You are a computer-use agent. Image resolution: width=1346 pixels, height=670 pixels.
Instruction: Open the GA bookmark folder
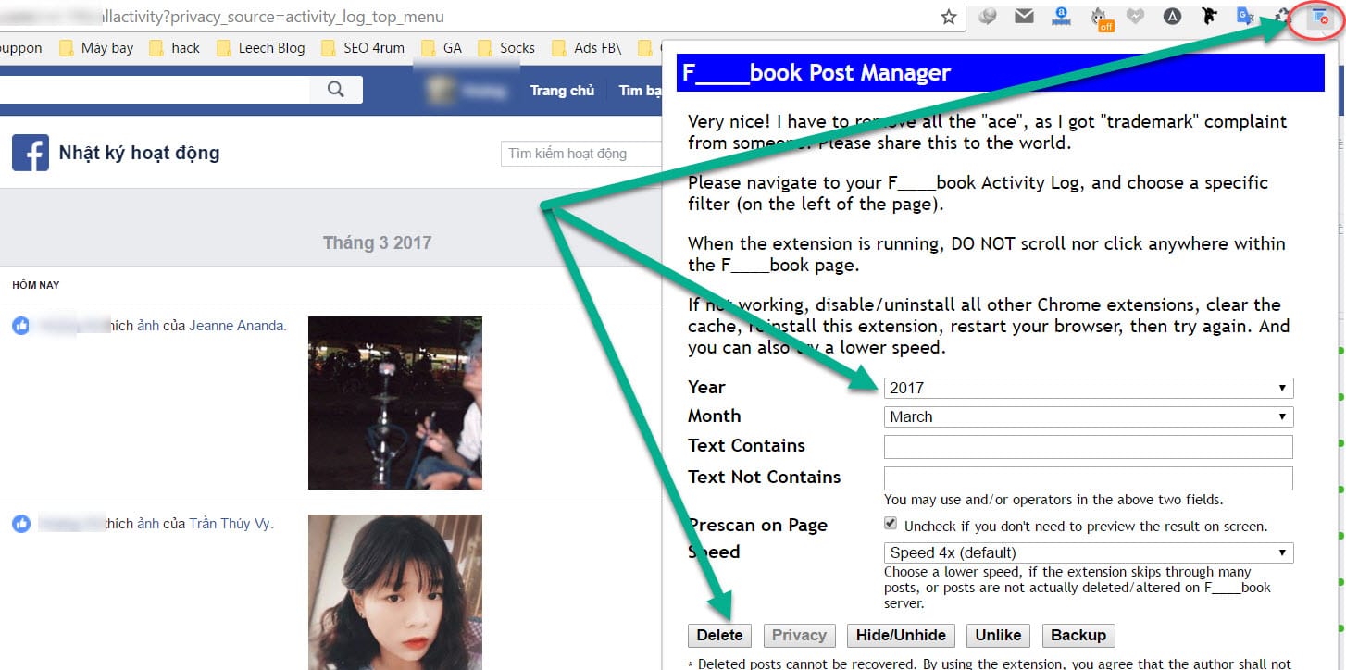click(x=442, y=48)
